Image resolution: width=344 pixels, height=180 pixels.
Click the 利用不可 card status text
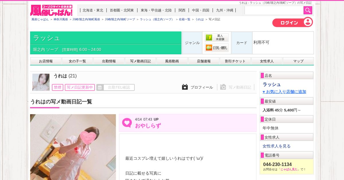[x=261, y=42]
